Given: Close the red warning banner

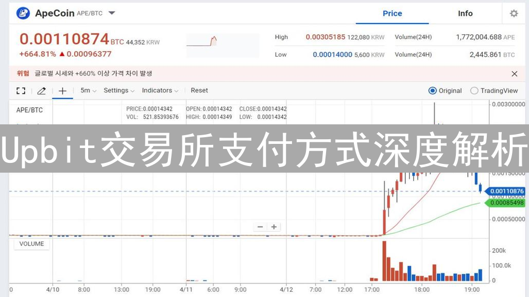Looking at the screenshot, I should click(x=514, y=74).
